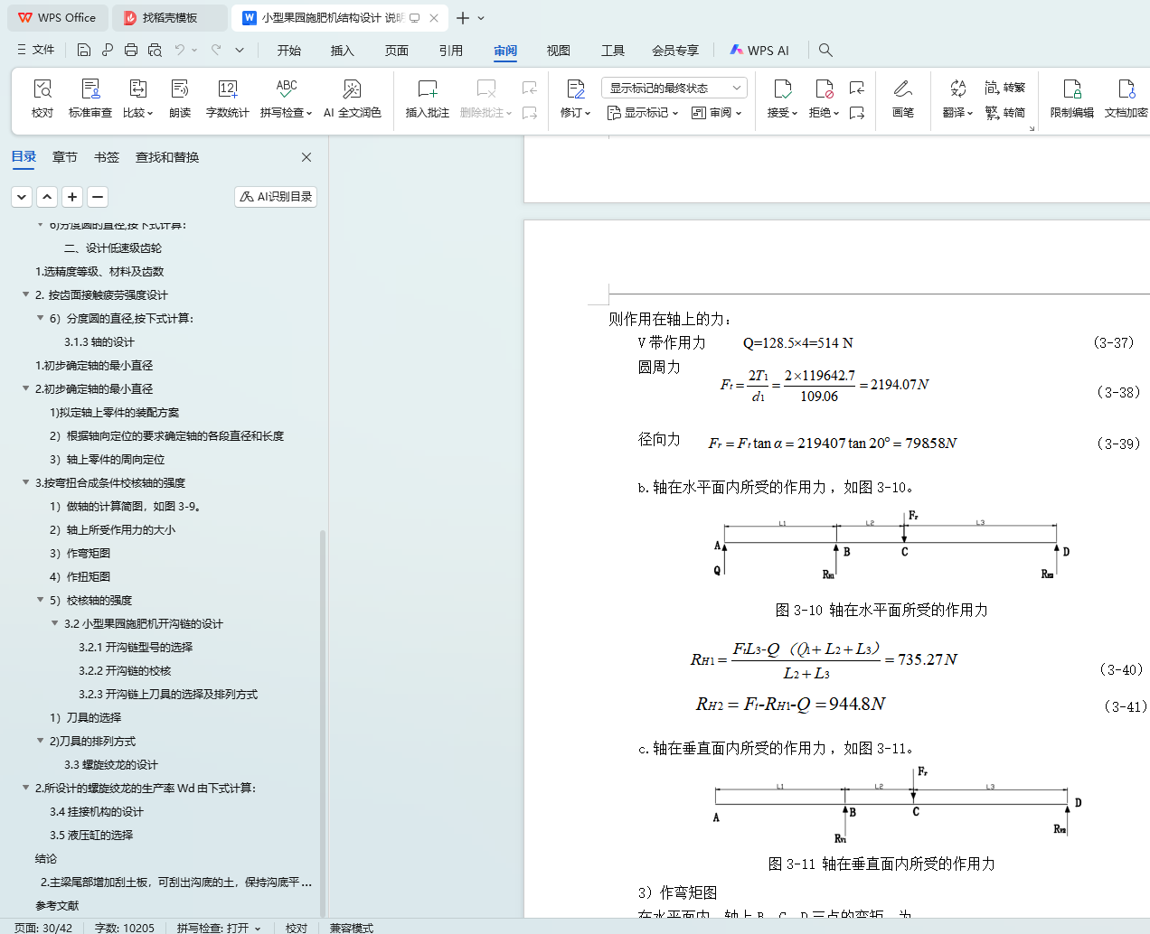Switch to 视图 ribbon tab
The width and height of the screenshot is (1150, 934).
[x=559, y=51]
